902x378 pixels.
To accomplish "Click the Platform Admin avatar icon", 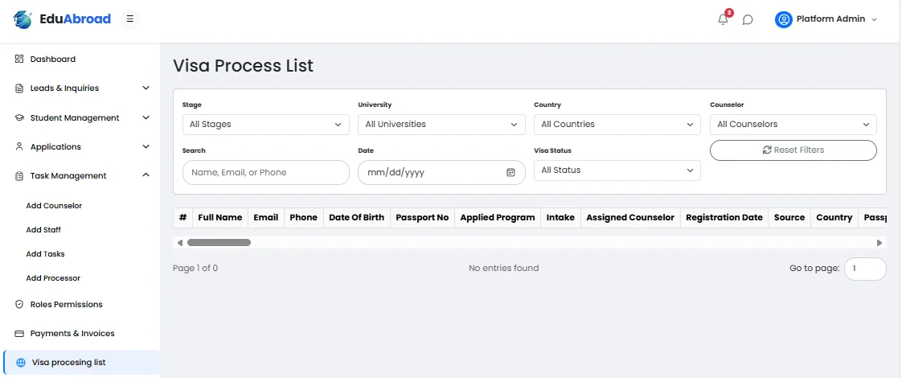I will click(784, 19).
